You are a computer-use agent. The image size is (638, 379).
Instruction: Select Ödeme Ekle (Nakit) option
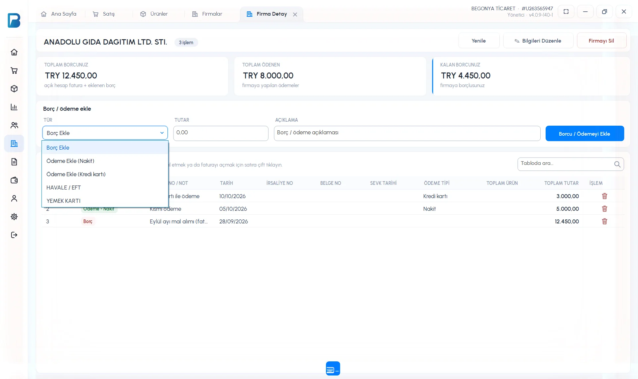(x=105, y=161)
